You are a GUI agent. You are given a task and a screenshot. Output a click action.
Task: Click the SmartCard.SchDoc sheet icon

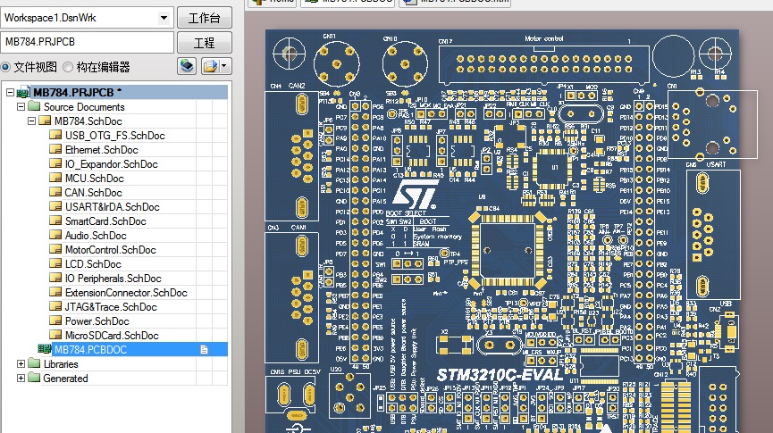(x=55, y=221)
